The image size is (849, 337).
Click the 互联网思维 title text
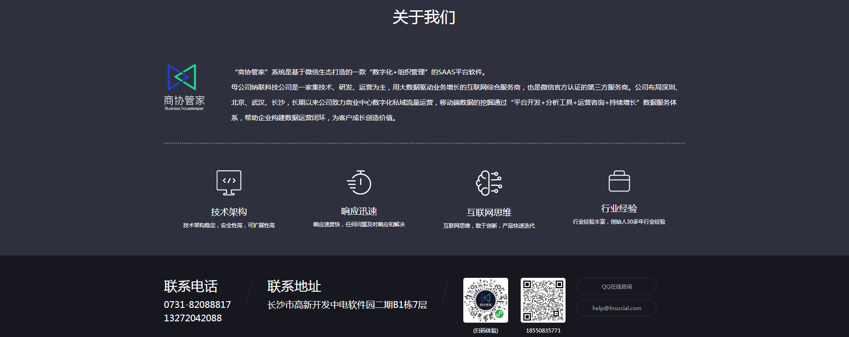pos(489,212)
